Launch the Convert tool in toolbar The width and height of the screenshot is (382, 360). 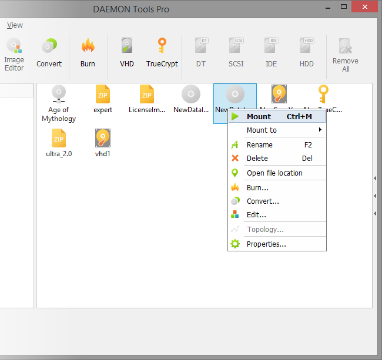point(49,53)
